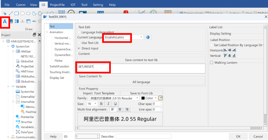The width and height of the screenshot is (268, 140).
Task: Float the Project panel with restore icon
Action: [34, 35]
